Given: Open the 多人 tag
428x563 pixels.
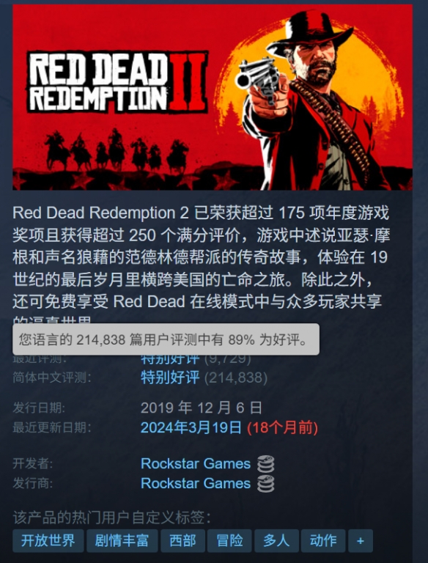Looking at the screenshot, I should [x=276, y=540].
